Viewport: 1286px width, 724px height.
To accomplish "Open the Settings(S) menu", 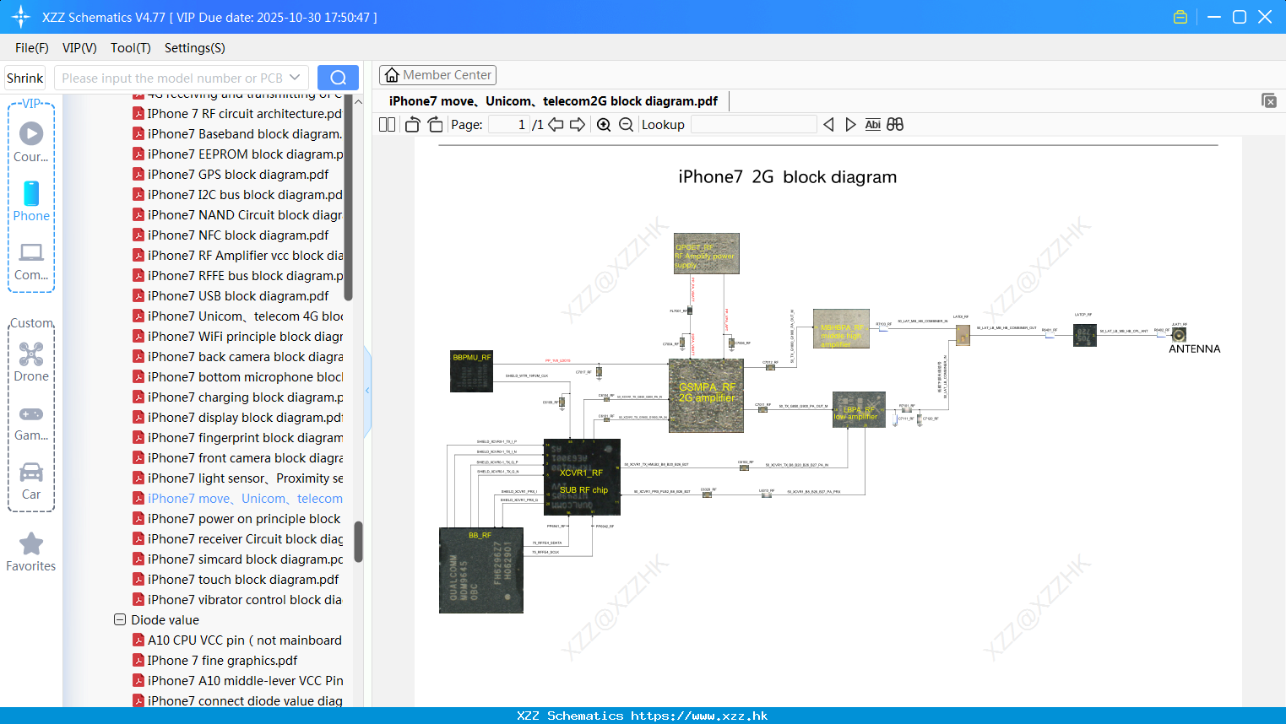I will [195, 48].
